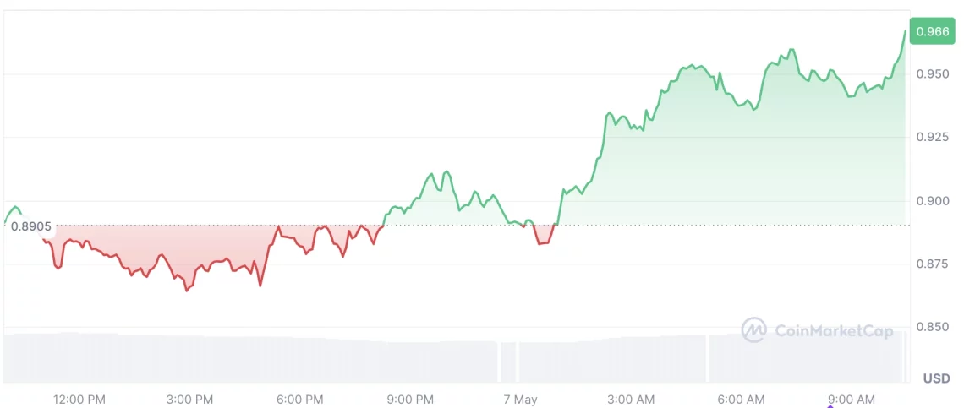The height and width of the screenshot is (408, 964).
Task: Click the USD currency label
Action: [936, 378]
